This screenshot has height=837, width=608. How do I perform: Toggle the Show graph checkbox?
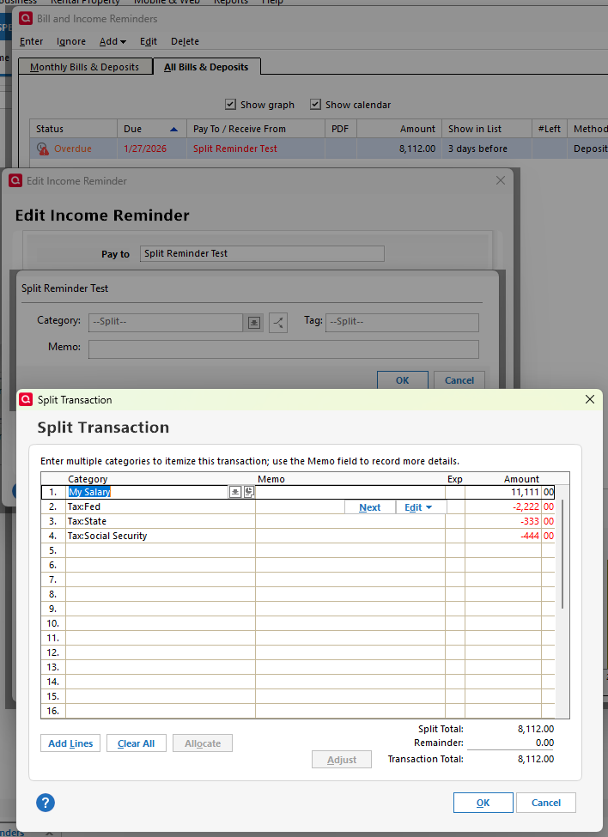[x=231, y=104]
